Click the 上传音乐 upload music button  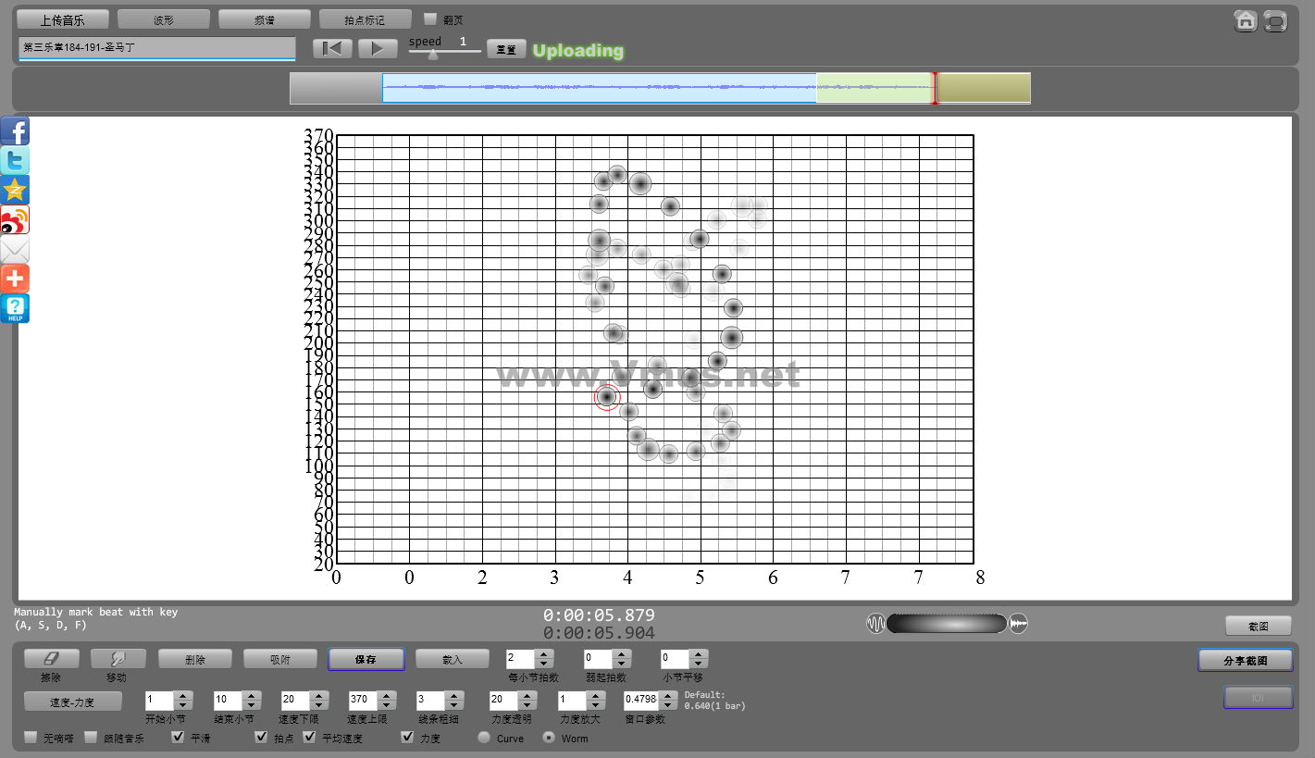click(x=63, y=19)
